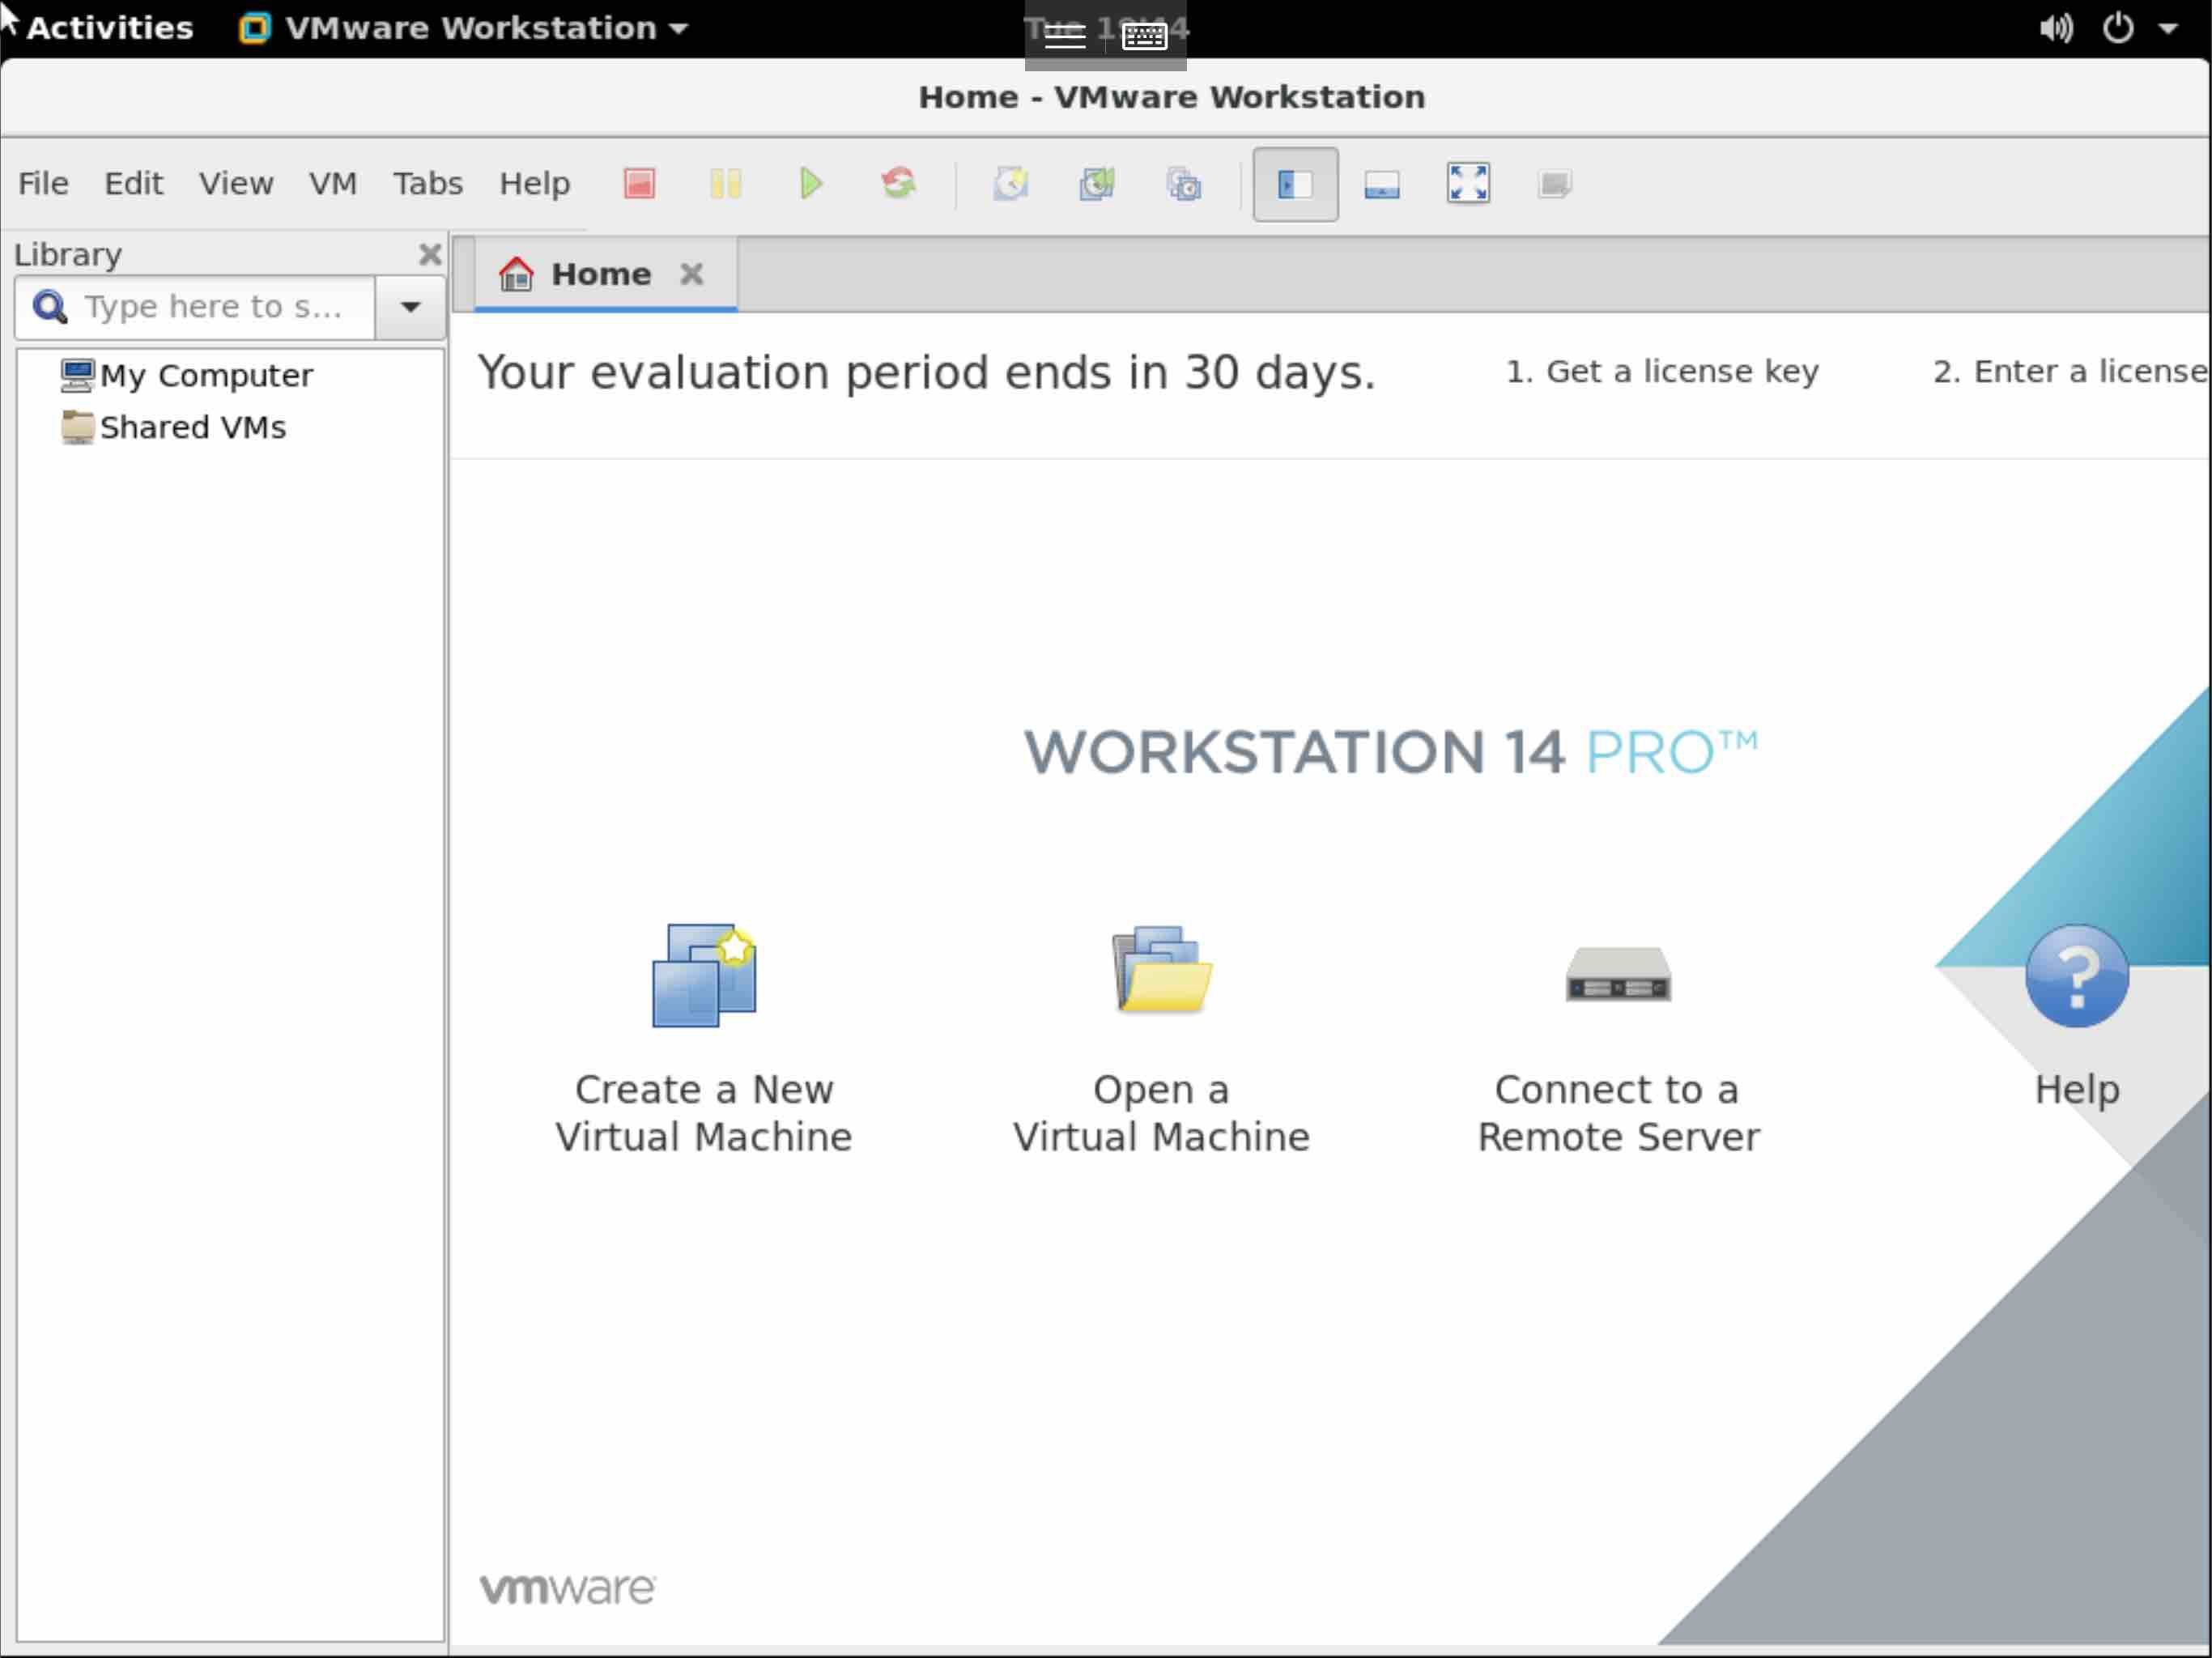Open the File menu
Image resolution: width=2212 pixels, height=1658 pixels.
tap(42, 183)
